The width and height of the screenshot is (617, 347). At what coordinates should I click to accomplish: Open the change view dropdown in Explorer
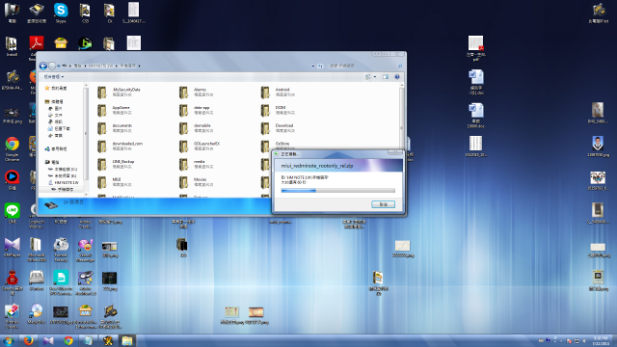[x=375, y=77]
